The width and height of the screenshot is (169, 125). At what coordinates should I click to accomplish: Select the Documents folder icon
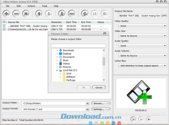point(61,57)
